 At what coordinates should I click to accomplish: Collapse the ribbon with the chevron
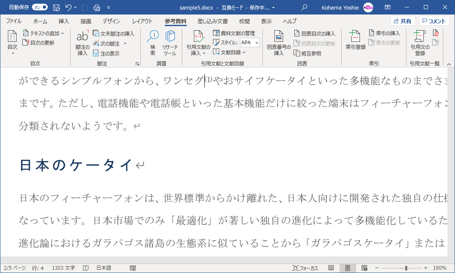449,64
